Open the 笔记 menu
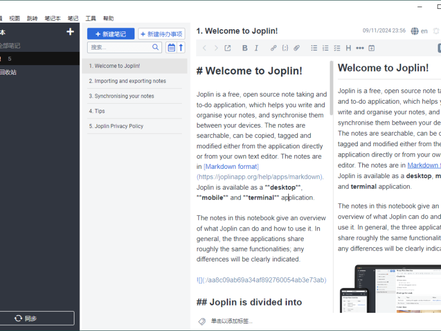The width and height of the screenshot is (441, 331). 73,19
